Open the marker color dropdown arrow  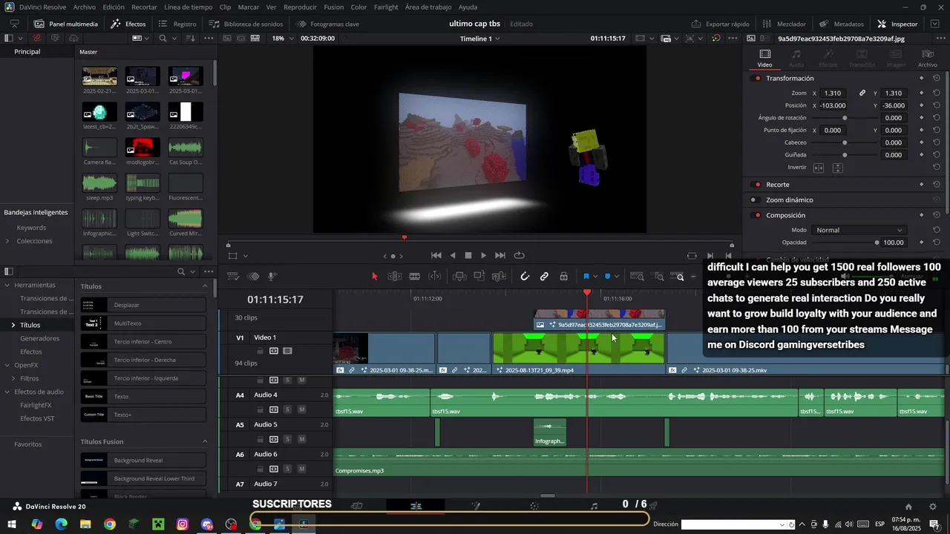coord(617,277)
